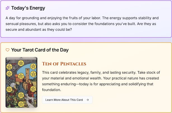
Task: Select the Ten of Pentacles title
Action: click(64, 64)
